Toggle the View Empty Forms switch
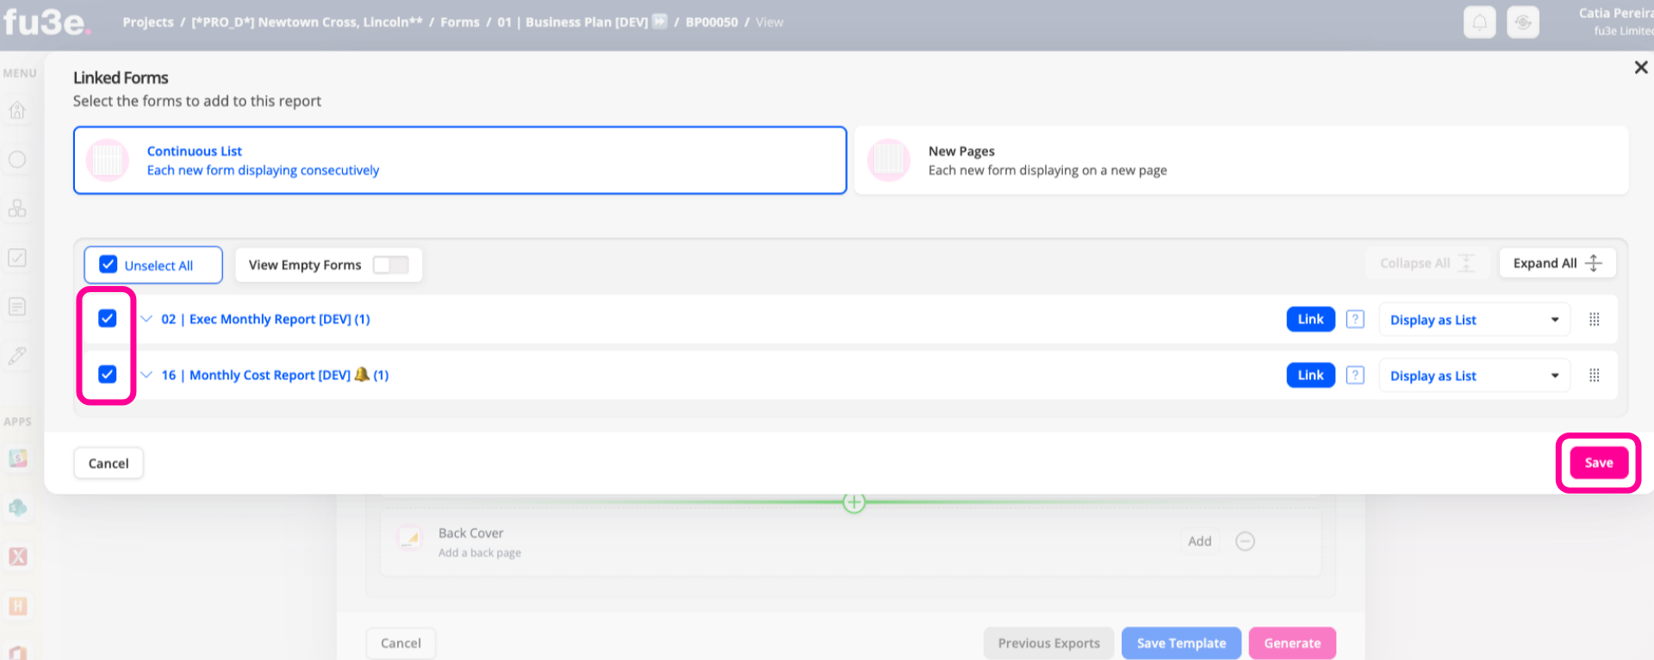 (x=390, y=265)
